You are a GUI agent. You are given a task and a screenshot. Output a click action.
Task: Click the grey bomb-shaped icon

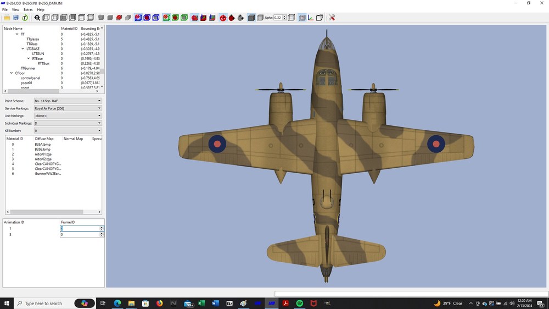[x=240, y=18]
